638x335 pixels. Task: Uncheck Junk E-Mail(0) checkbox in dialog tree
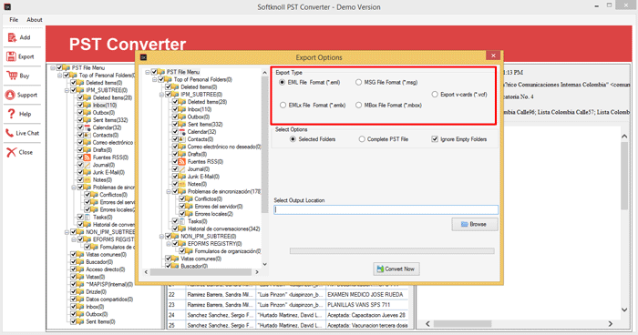point(175,177)
